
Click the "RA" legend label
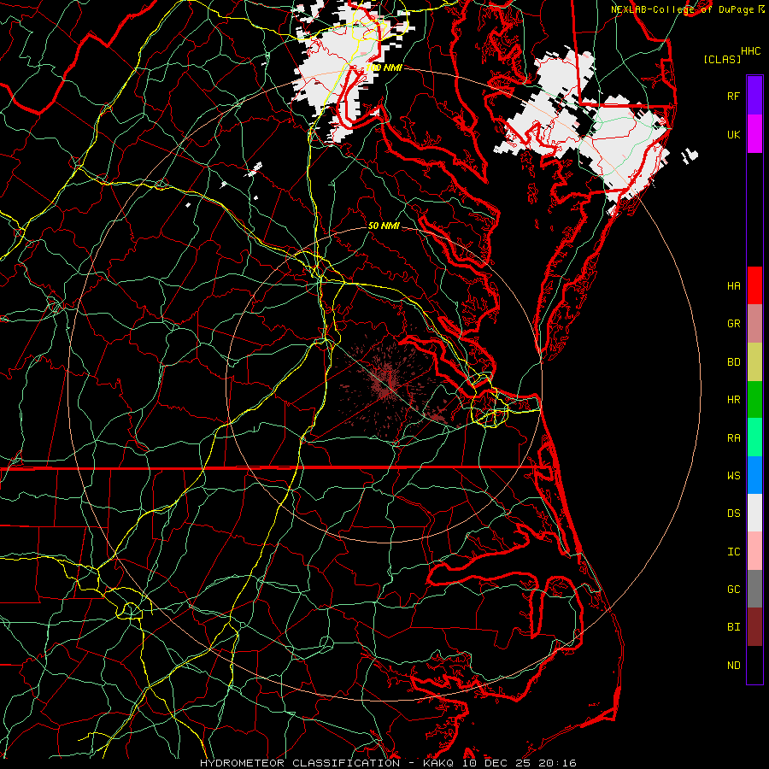pyautogui.click(x=734, y=438)
